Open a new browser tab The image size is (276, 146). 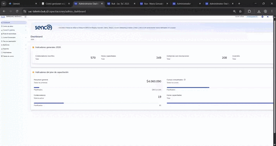click(x=239, y=3)
